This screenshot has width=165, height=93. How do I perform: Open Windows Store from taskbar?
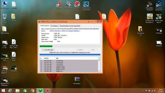pos(25,91)
